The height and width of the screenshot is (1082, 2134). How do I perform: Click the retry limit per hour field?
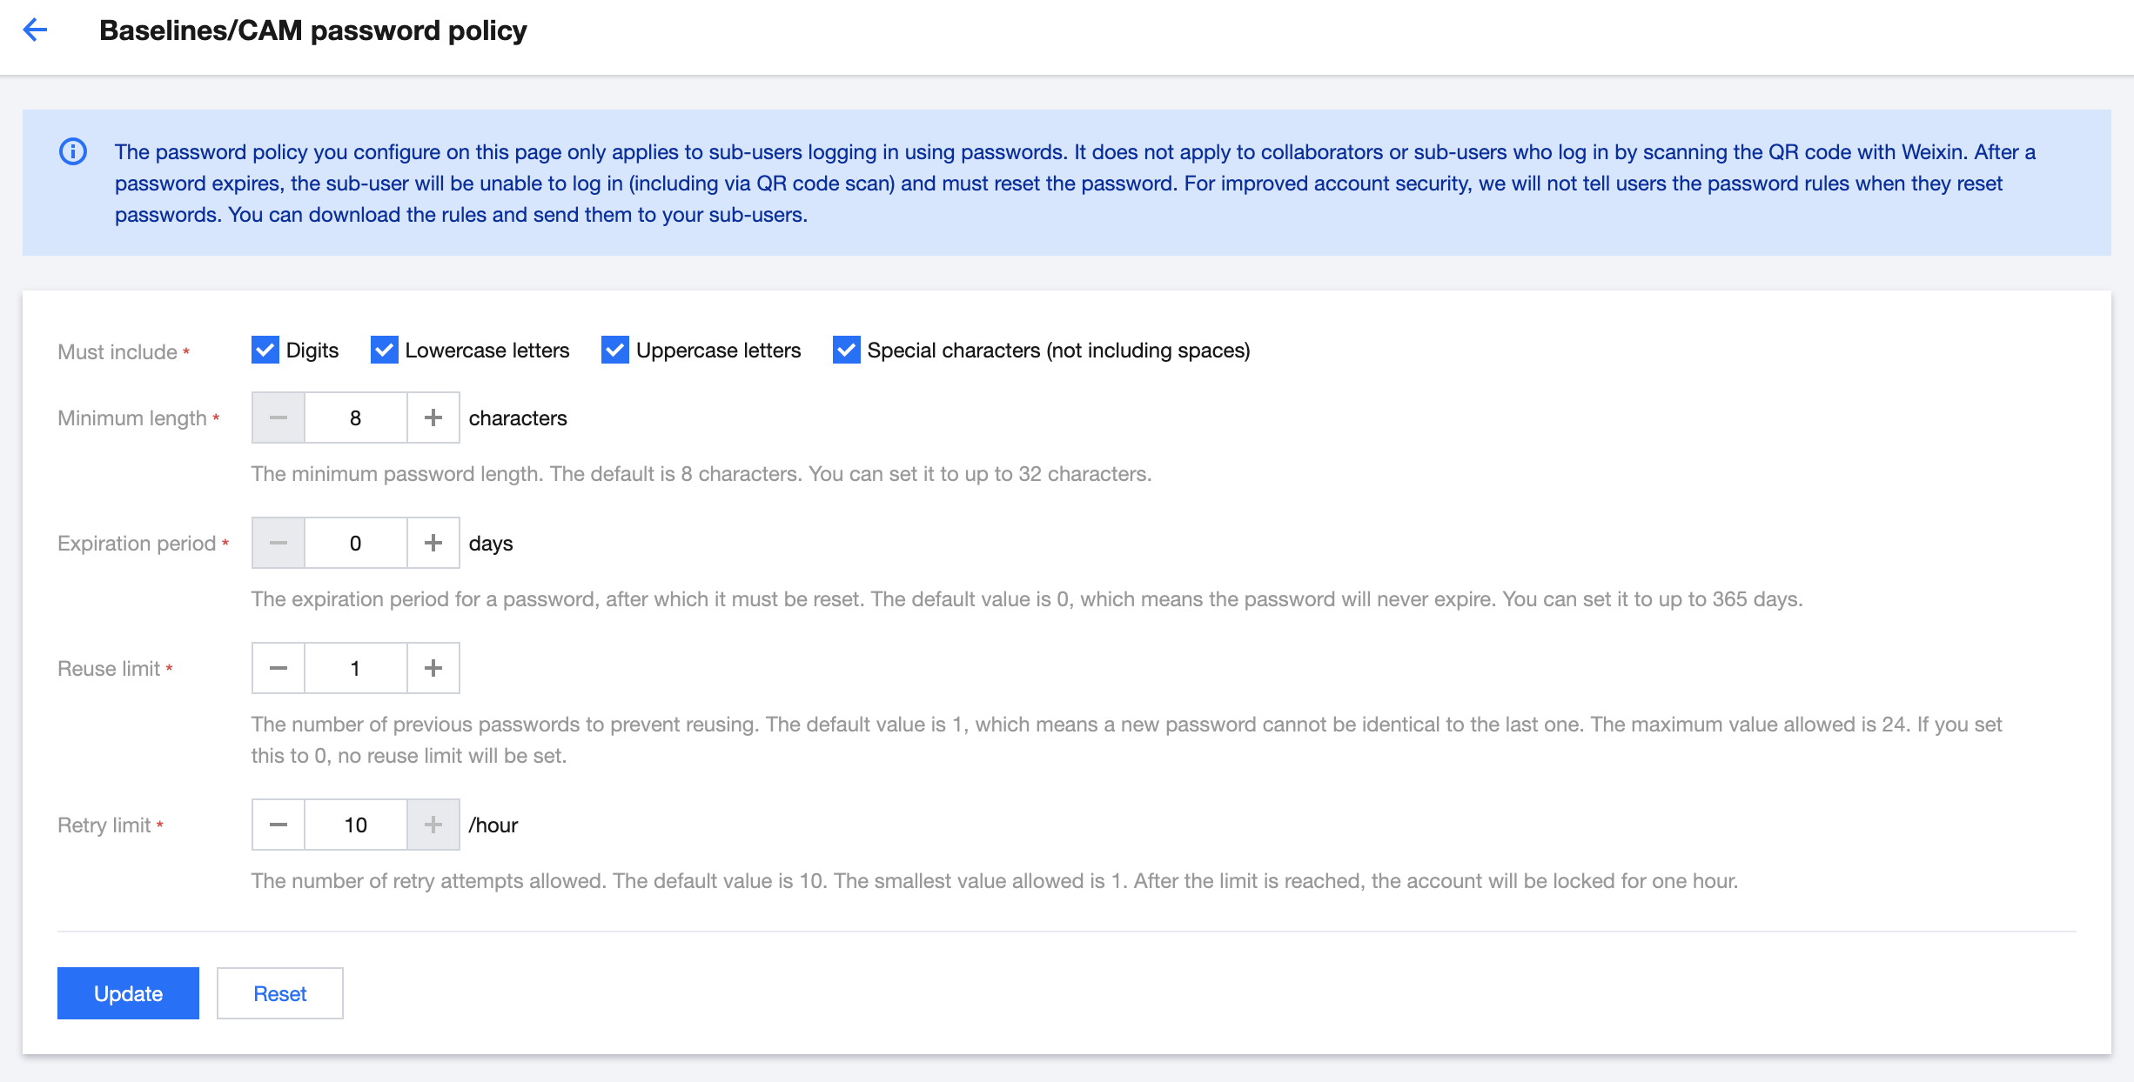(355, 825)
